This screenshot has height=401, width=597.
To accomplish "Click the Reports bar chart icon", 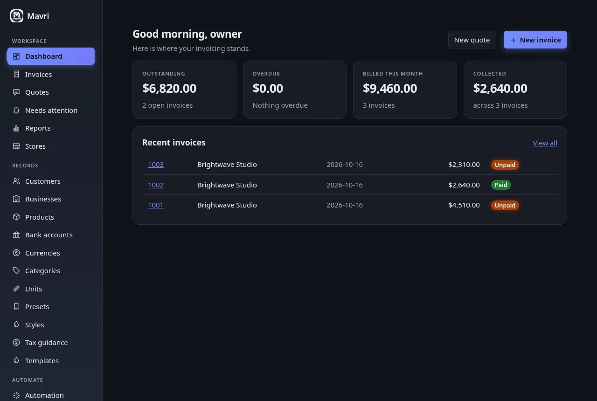I will 16,128.
